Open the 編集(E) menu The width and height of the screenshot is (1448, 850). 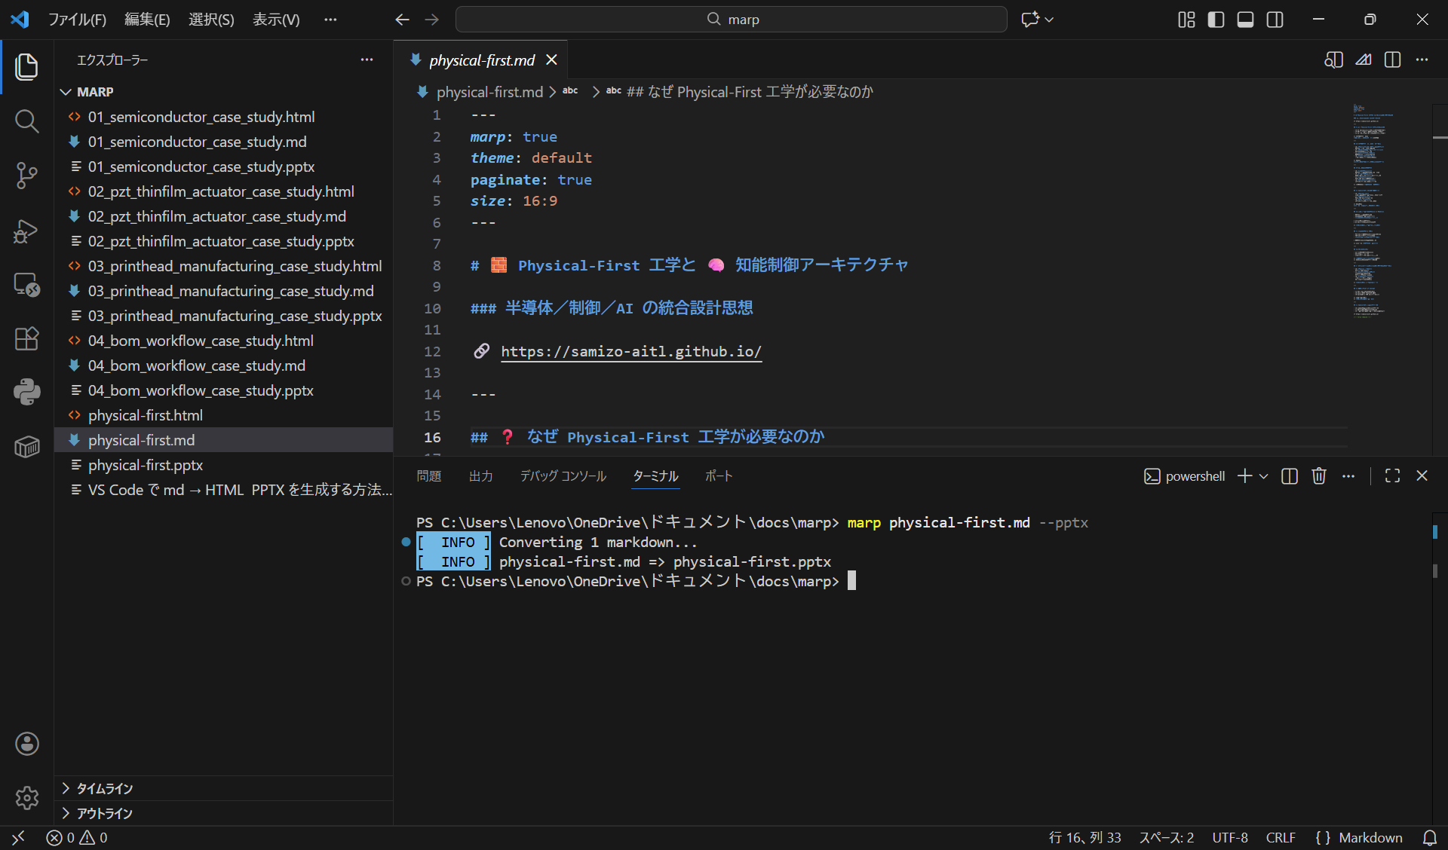point(147,20)
